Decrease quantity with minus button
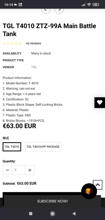The height and width of the screenshot is (220, 105). coord(7,170)
